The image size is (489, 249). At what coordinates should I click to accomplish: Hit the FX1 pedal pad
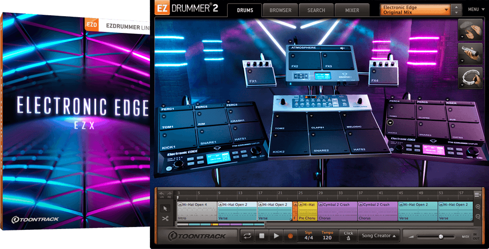pos(261,77)
